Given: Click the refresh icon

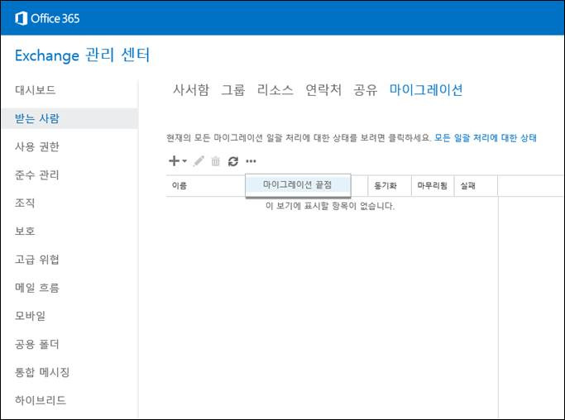Looking at the screenshot, I should (233, 161).
